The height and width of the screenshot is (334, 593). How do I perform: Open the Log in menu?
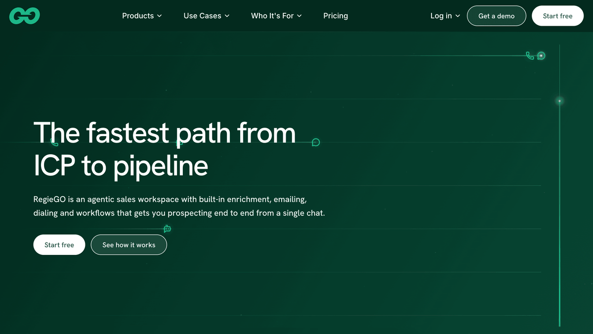click(x=445, y=16)
